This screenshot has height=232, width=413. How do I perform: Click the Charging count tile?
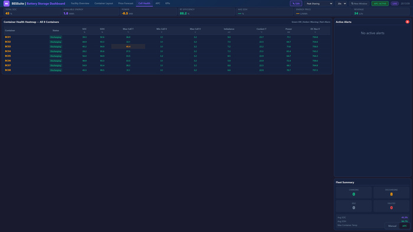pyautogui.click(x=354, y=193)
